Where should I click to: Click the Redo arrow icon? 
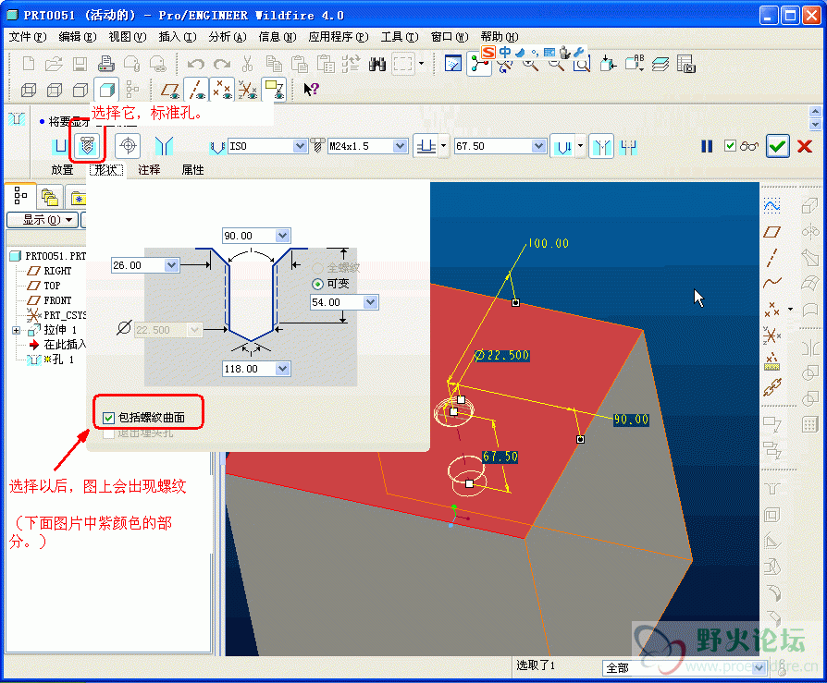pyautogui.click(x=222, y=65)
